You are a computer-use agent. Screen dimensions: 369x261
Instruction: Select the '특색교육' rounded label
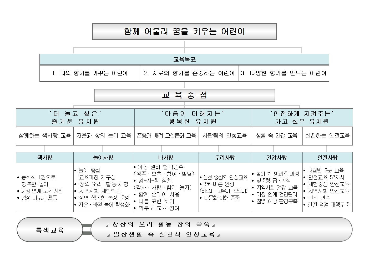pos(50,230)
